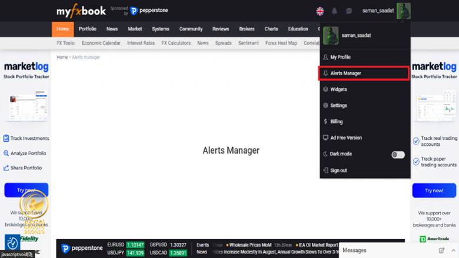Open My Profile in the user menu

tap(340, 57)
